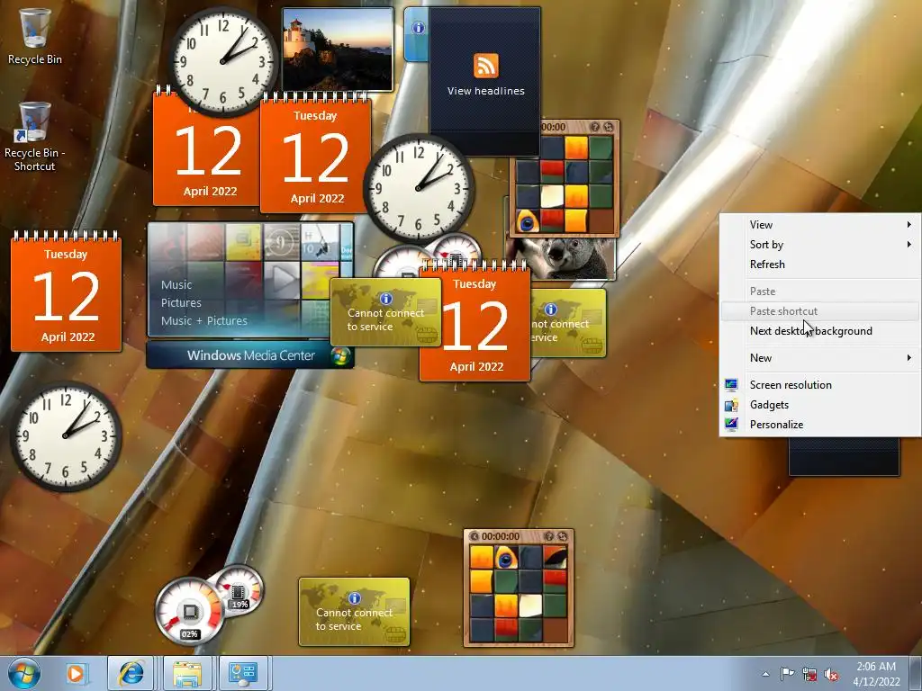
Task: Launch Windows Media Player from the taskbar
Action: [76, 673]
